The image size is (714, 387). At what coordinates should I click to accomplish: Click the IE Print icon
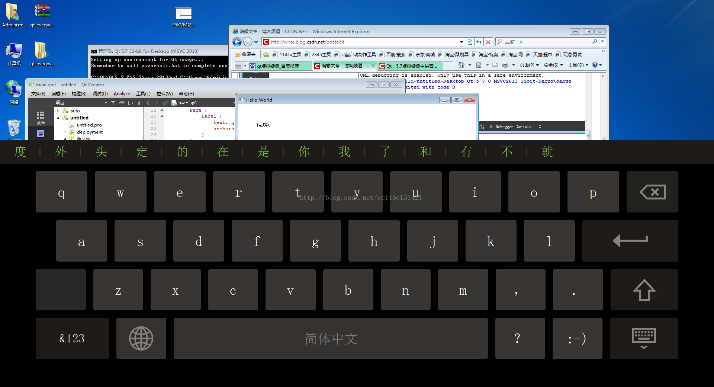coord(505,65)
